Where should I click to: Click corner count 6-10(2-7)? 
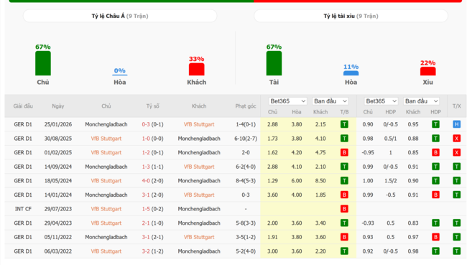click(x=246, y=139)
